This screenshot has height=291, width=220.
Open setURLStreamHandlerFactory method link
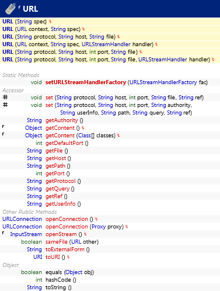[86, 82]
